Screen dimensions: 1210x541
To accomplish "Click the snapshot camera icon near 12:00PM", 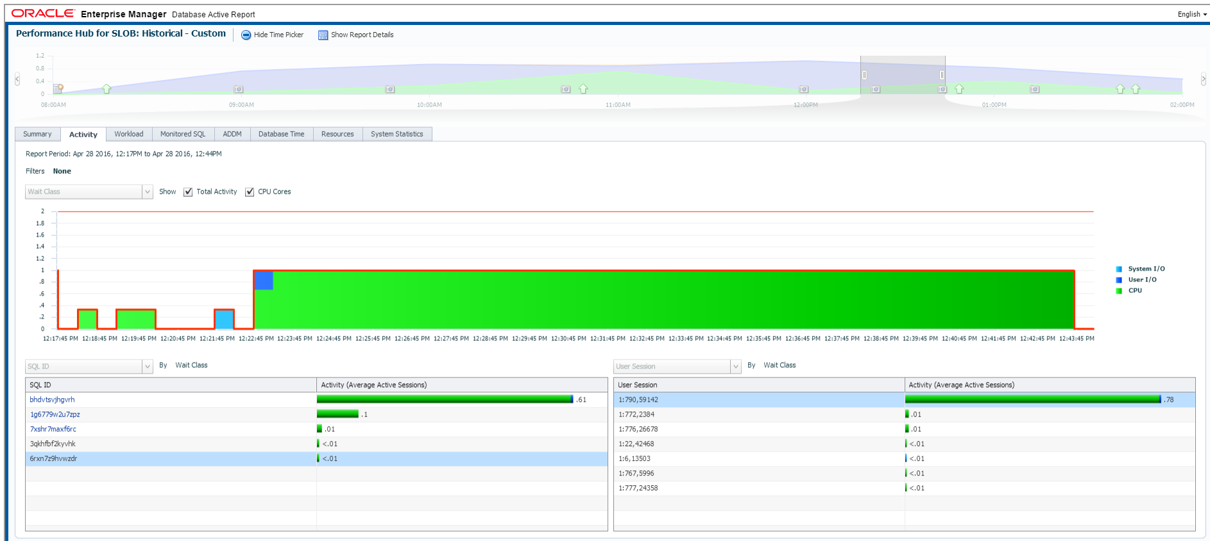I will 803,89.
